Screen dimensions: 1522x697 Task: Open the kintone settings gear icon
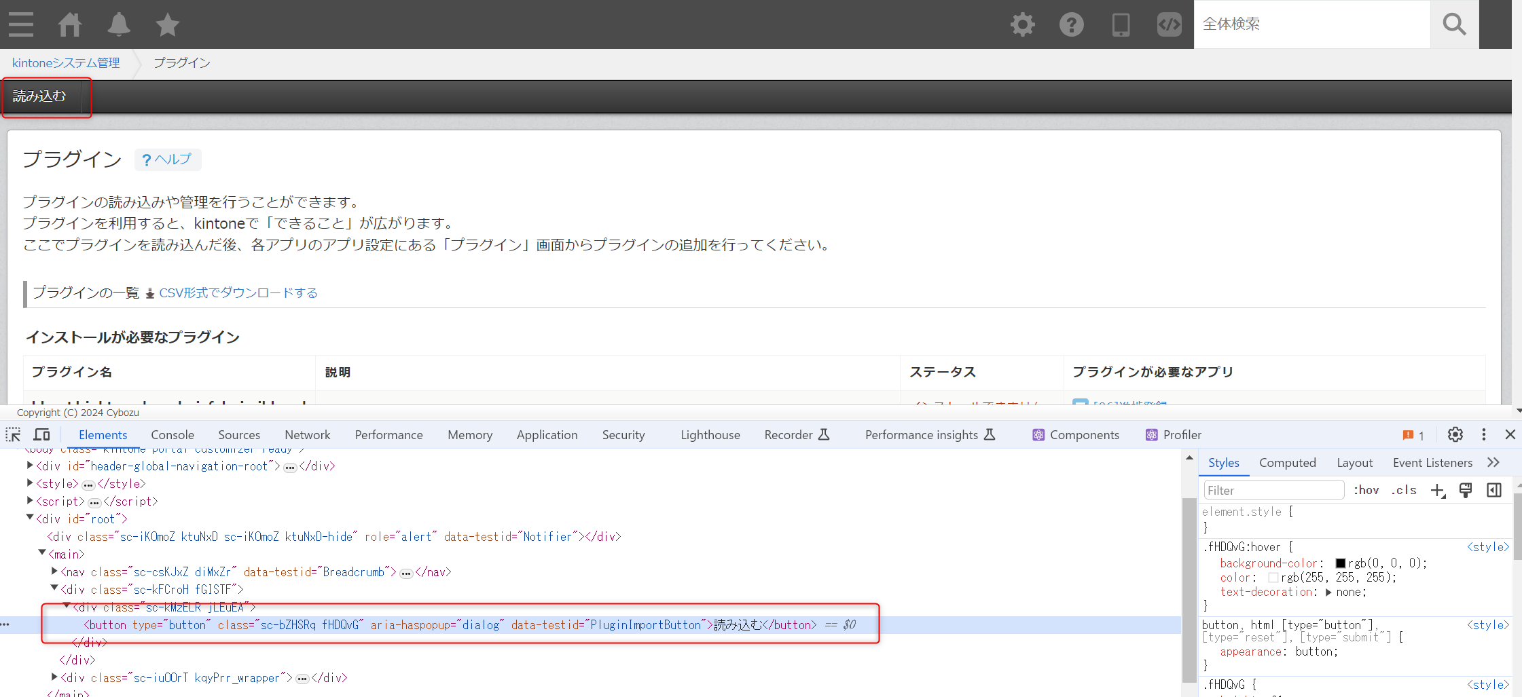(x=1022, y=24)
